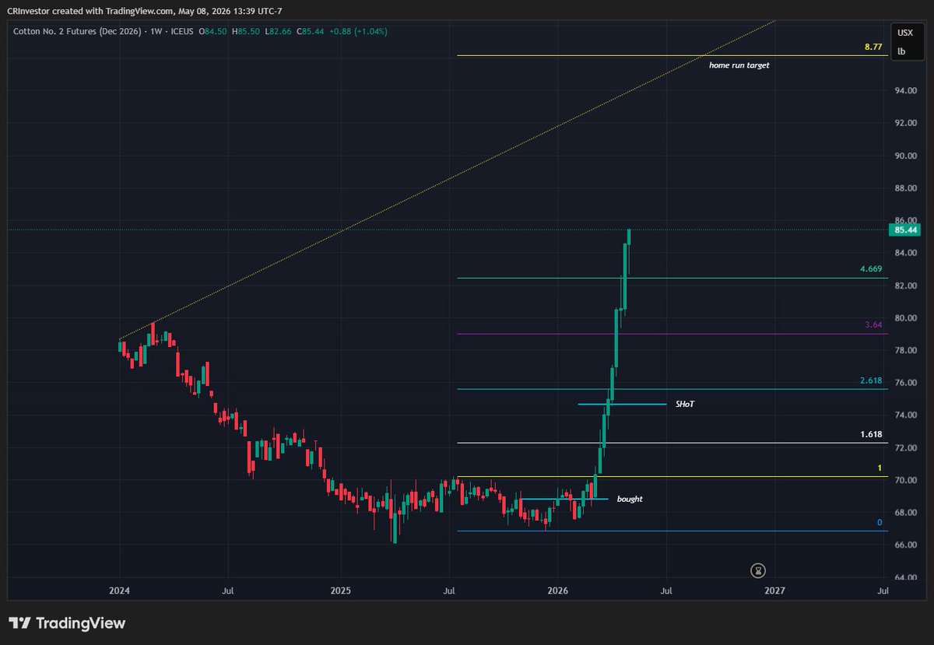Click the 2024 label on the time axis
The image size is (934, 645).
click(119, 591)
